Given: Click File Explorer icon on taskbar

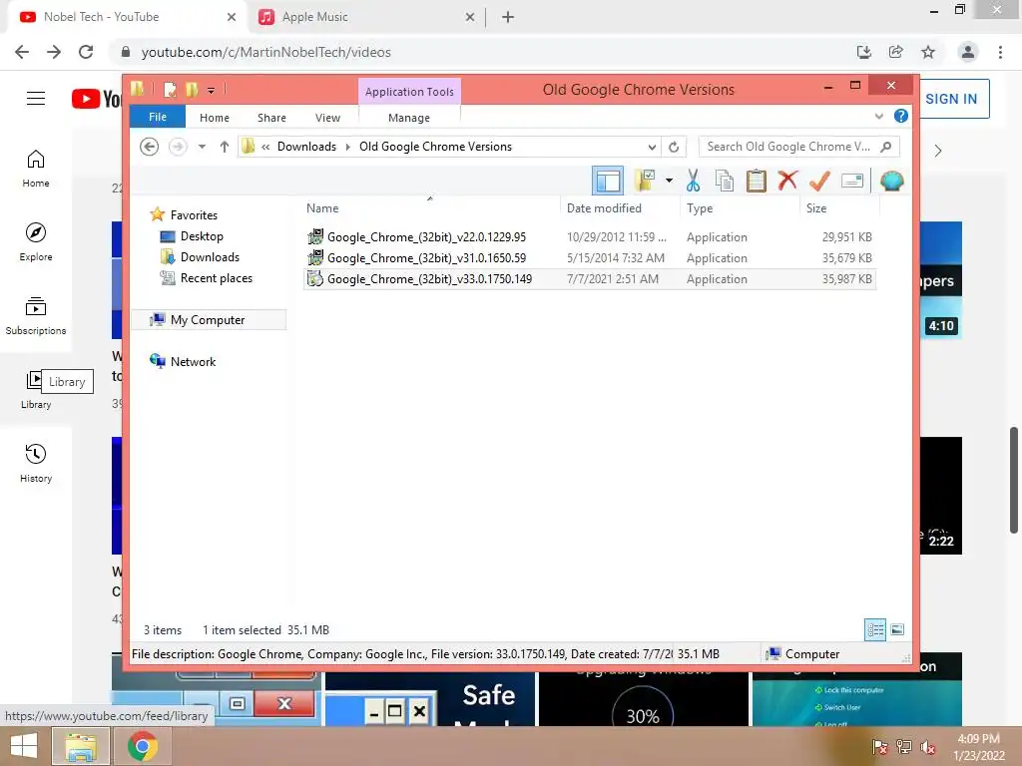Looking at the screenshot, I should click(80, 746).
